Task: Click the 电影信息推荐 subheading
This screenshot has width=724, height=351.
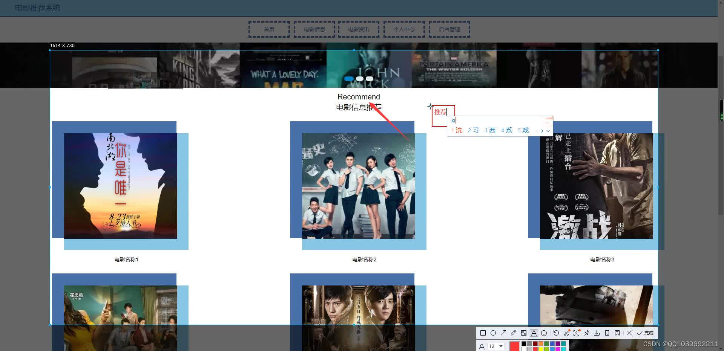Action: click(x=359, y=107)
